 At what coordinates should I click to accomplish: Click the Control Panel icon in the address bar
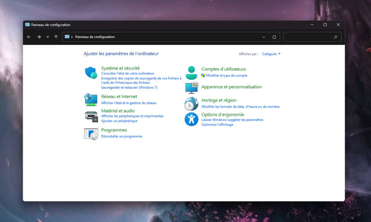coord(67,37)
